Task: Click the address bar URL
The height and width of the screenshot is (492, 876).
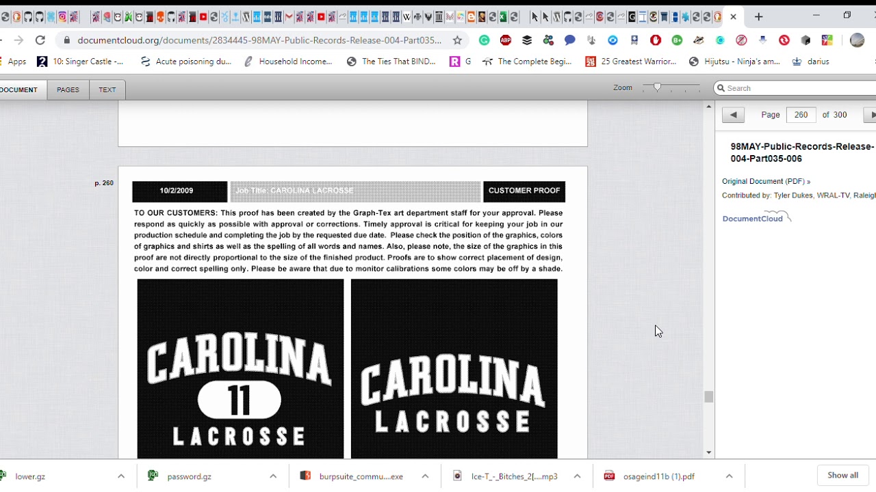Action: point(259,40)
